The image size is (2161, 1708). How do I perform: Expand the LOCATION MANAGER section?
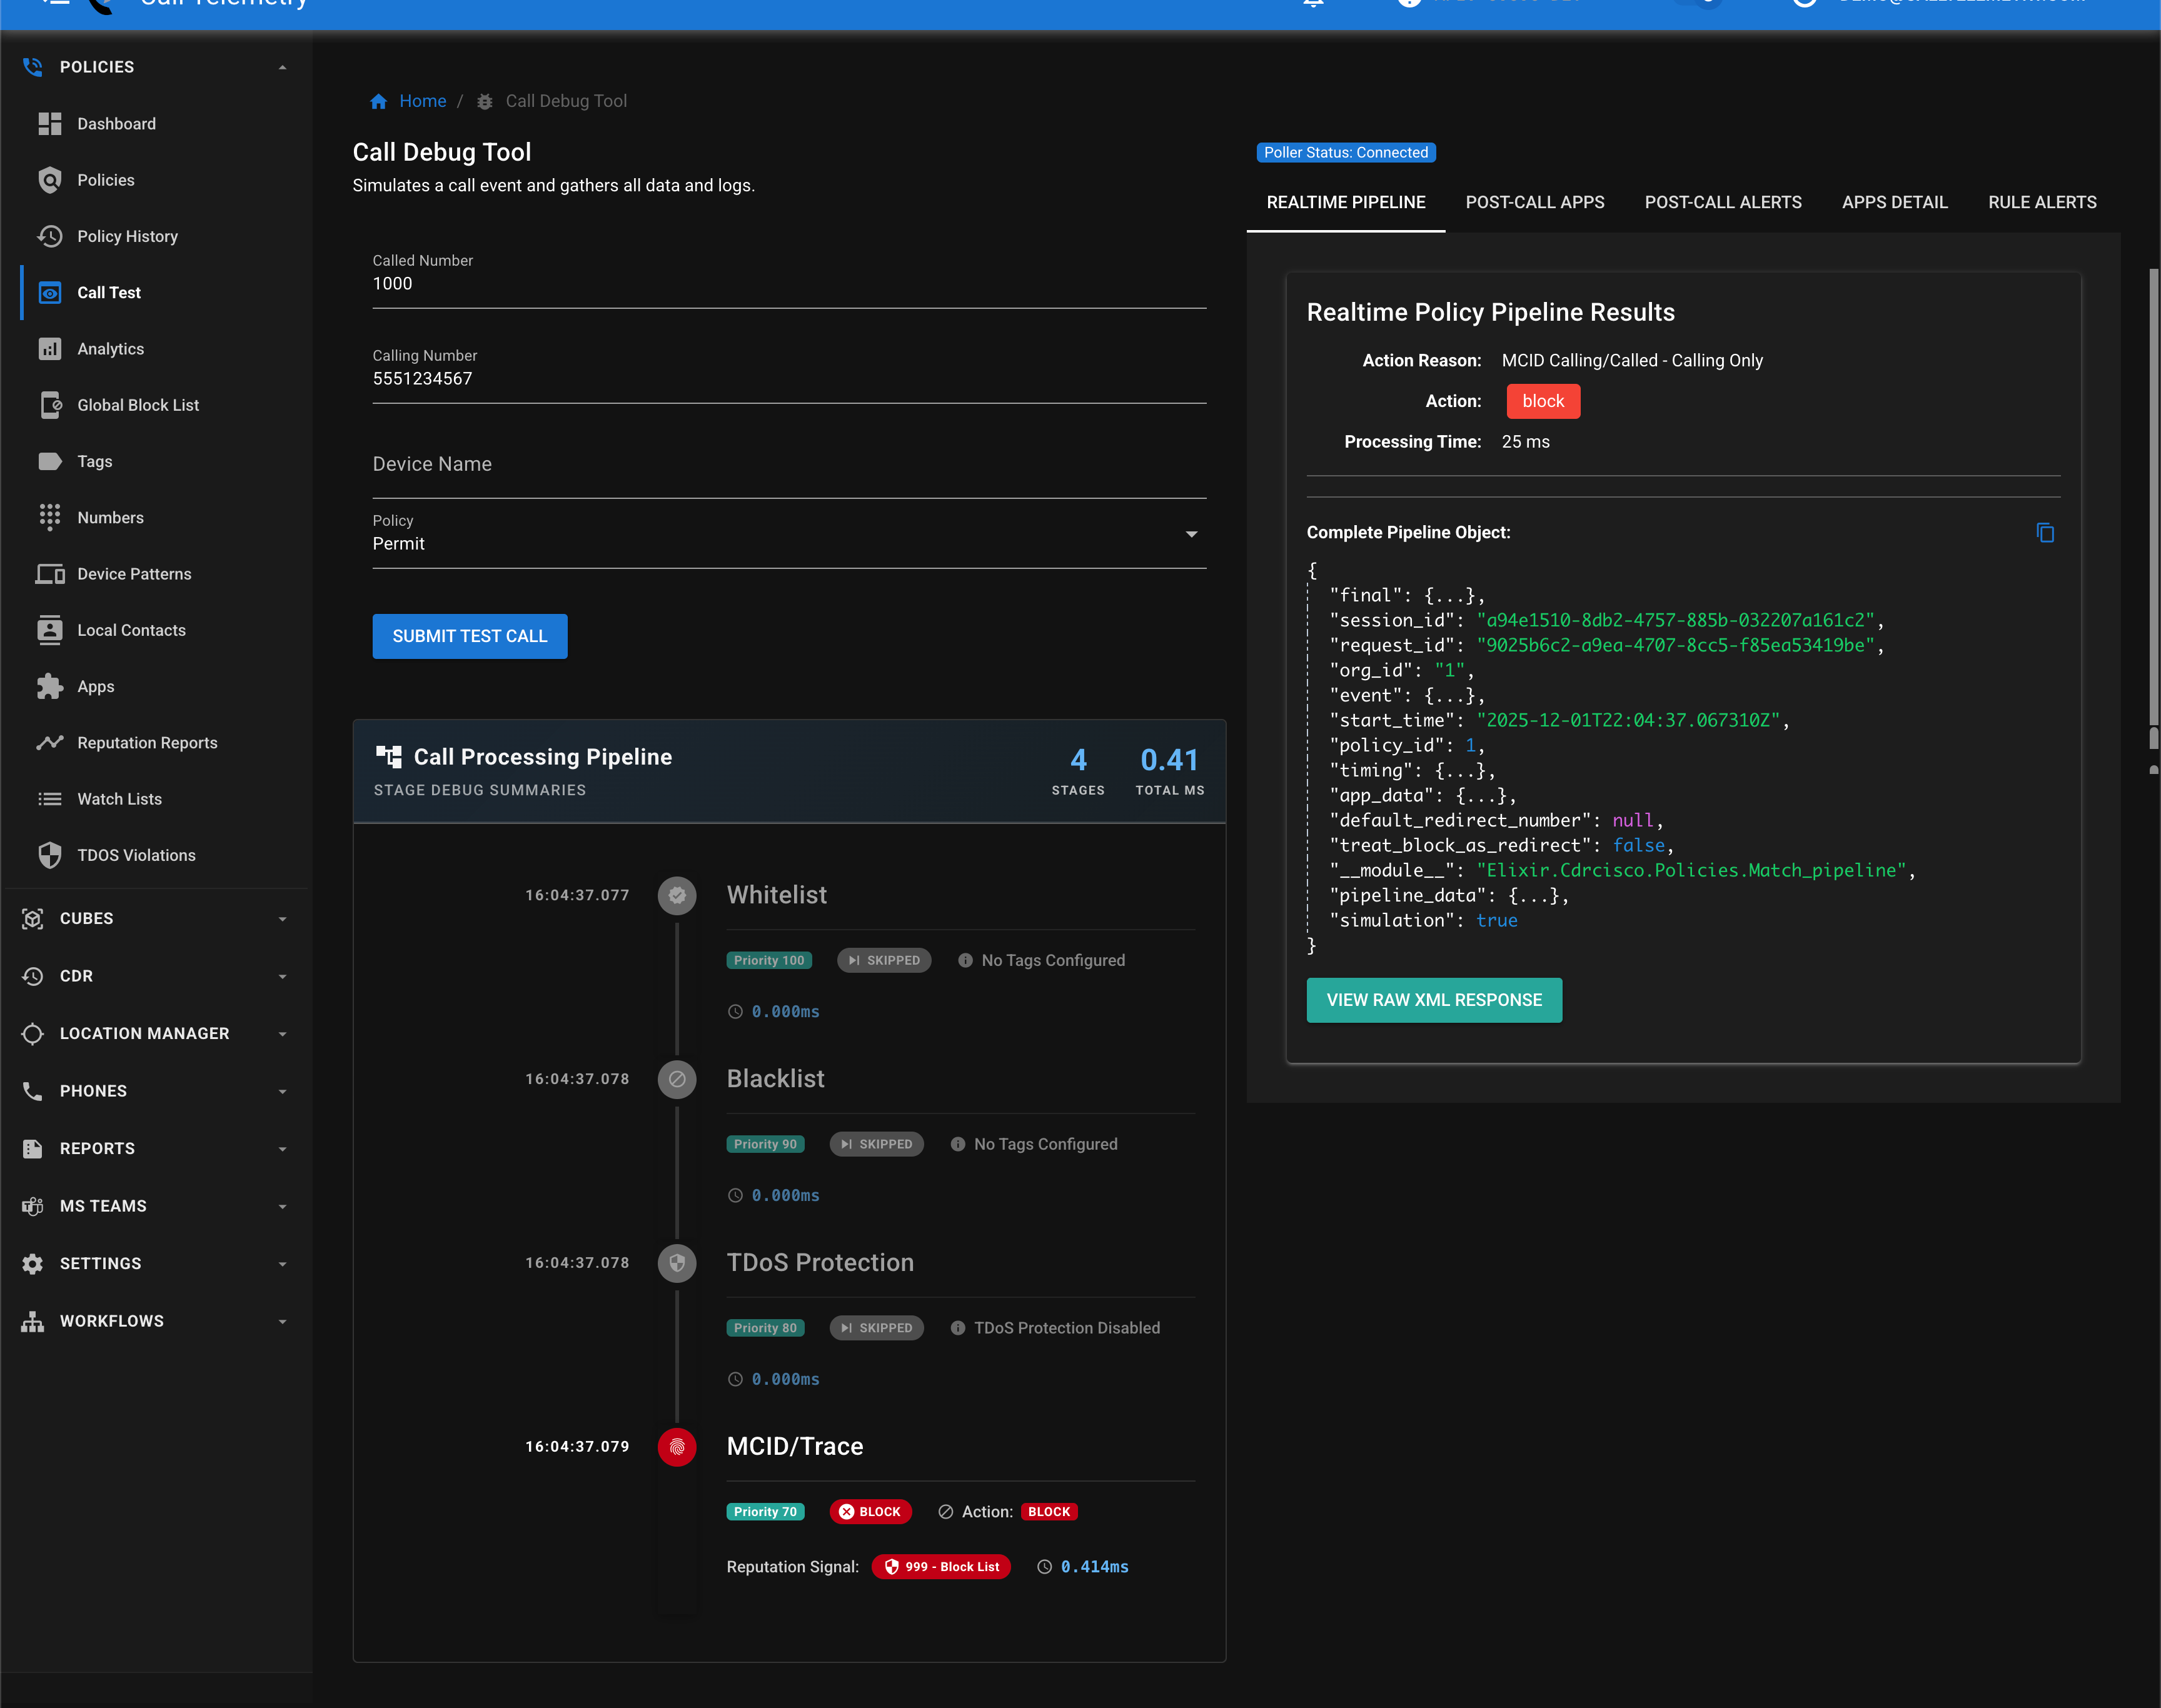155,1034
